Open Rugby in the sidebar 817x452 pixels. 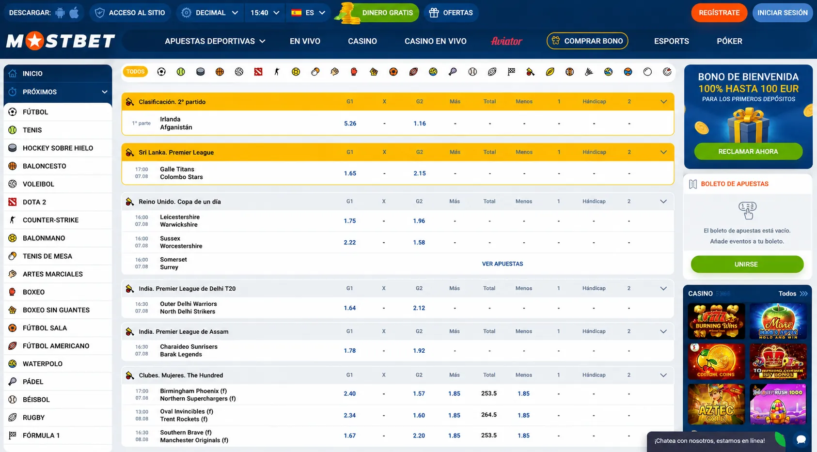[58, 418]
